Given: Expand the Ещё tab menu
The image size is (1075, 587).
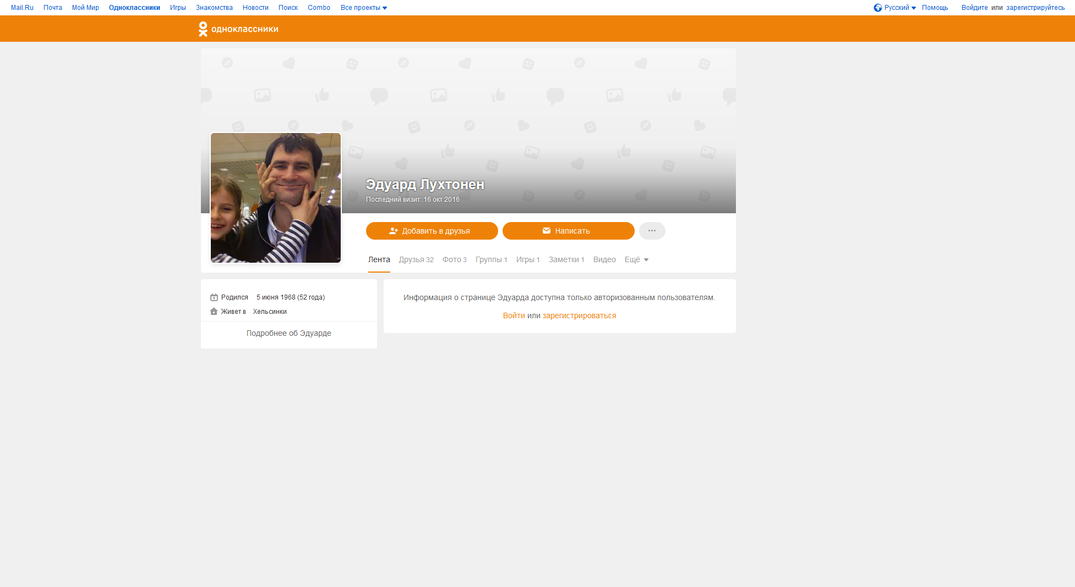Looking at the screenshot, I should pos(636,260).
